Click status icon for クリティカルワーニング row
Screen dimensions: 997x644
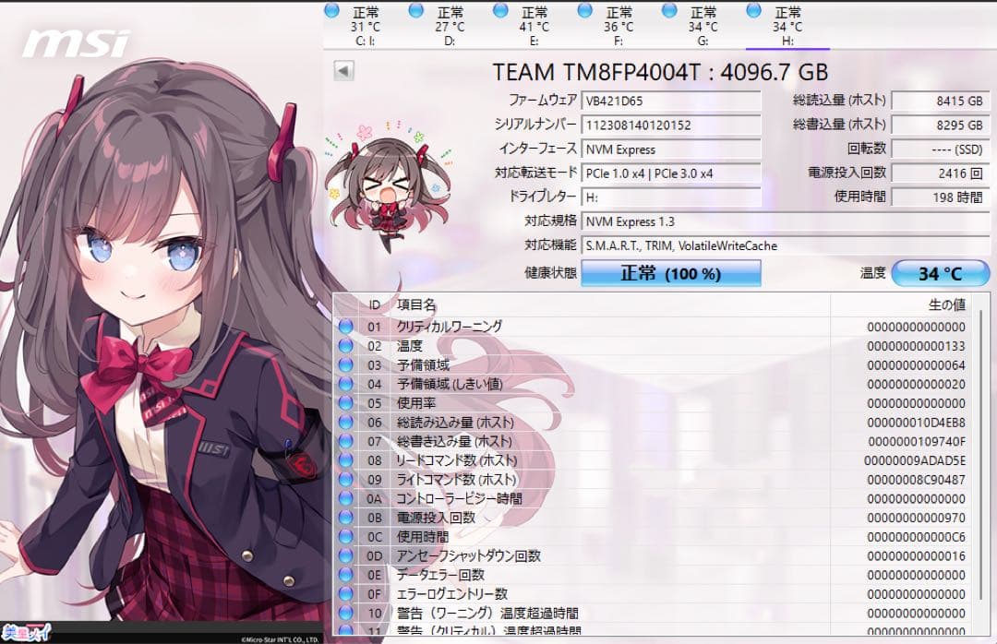pyautogui.click(x=346, y=326)
